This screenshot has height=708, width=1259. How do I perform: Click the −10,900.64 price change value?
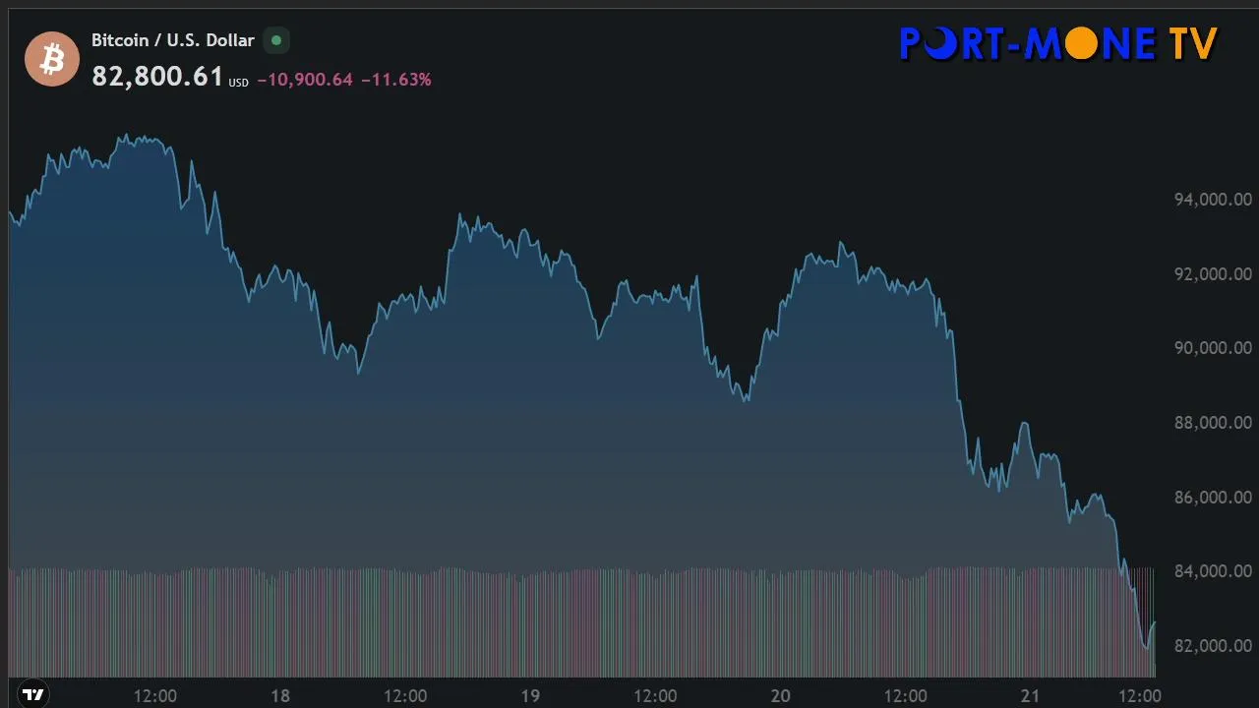(305, 80)
